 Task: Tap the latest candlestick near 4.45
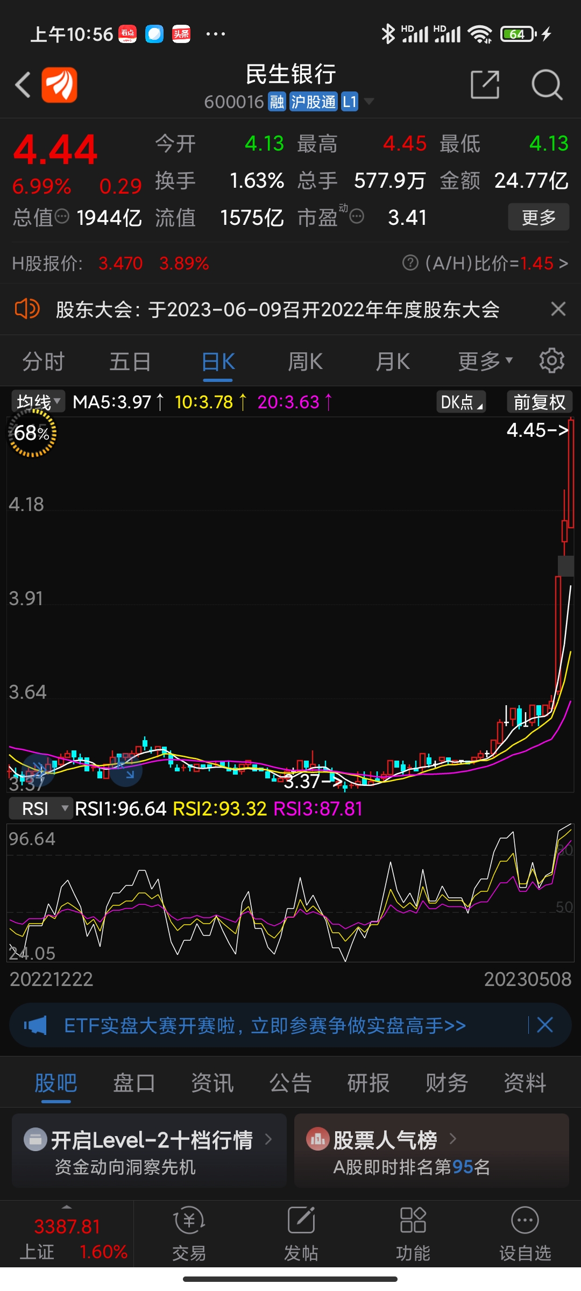tap(571, 473)
